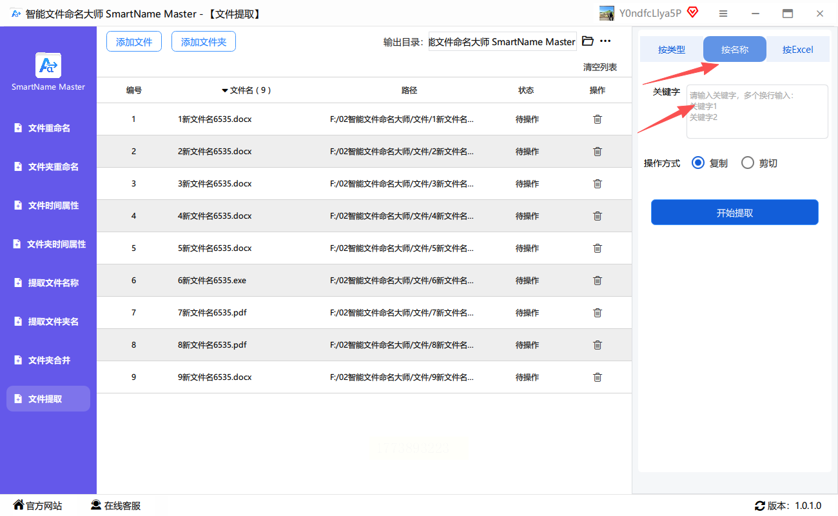Switch to 按名称 tab
Screen dimensions: 838x516
[735, 50]
